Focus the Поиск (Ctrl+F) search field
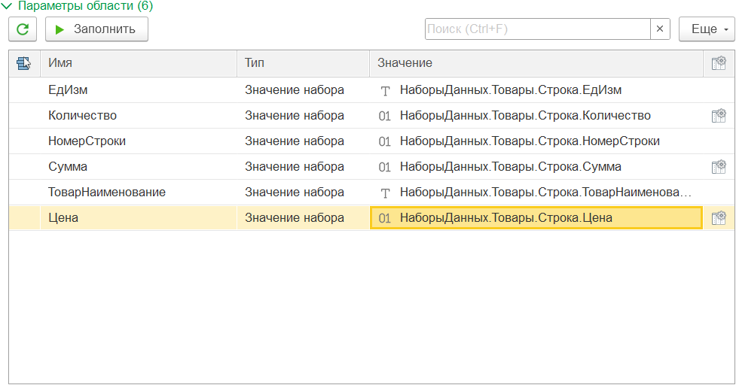Viewport: 736px width, 385px height. click(537, 29)
